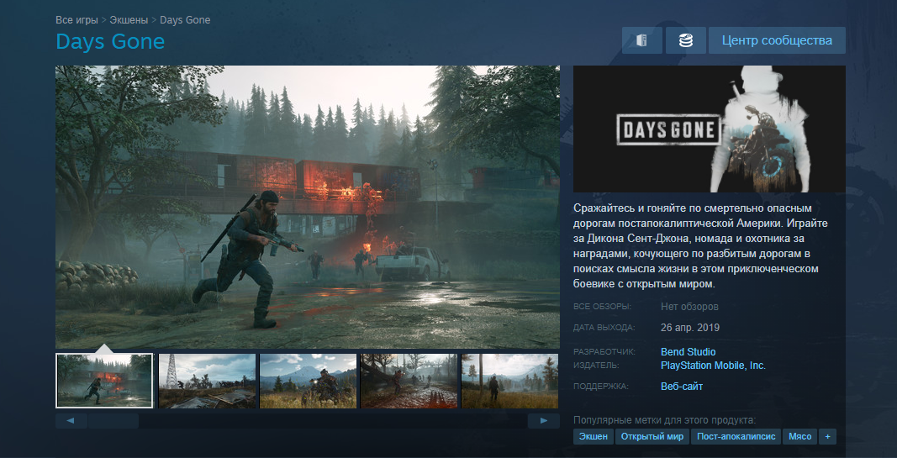897x458 pixels.
Task: Select thumbnail with bloody forest road
Action: 409,381
